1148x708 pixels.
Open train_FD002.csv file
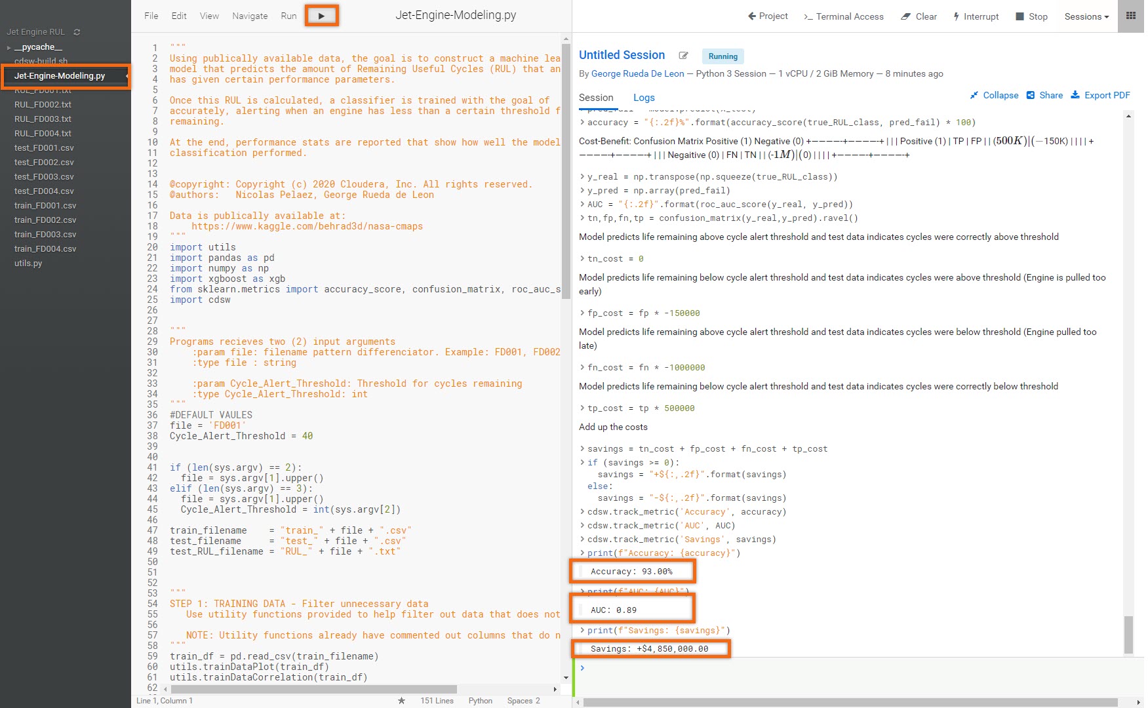45,220
